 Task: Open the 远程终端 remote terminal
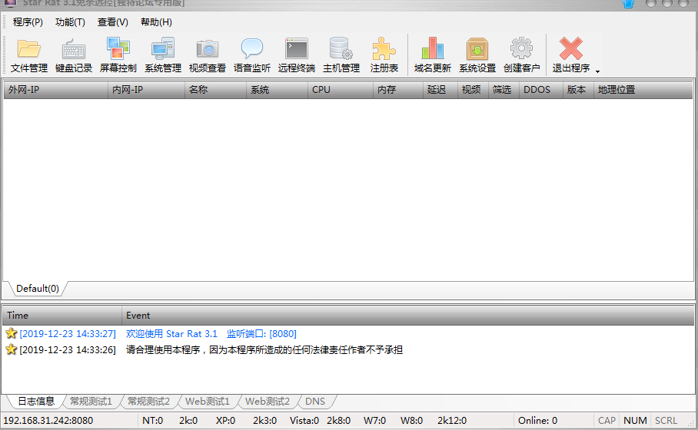[297, 55]
